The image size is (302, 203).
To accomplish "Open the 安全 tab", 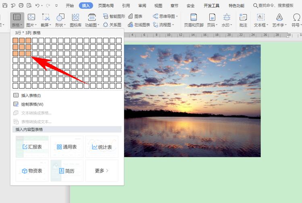I will point(191,6).
